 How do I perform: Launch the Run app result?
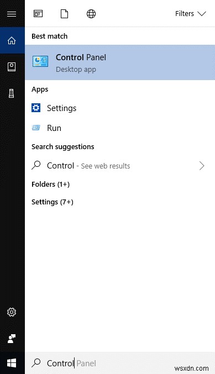tap(120, 128)
